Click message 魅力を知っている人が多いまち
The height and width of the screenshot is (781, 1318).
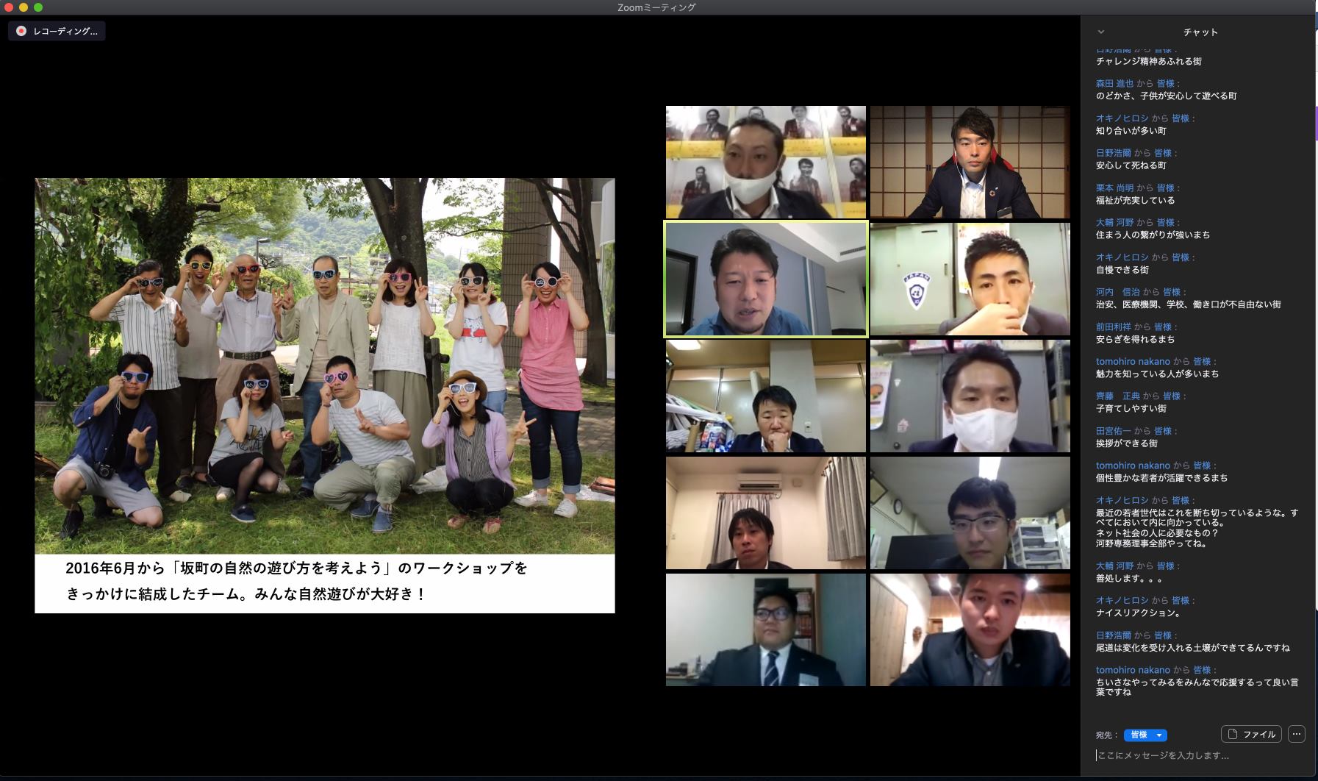point(1157,374)
